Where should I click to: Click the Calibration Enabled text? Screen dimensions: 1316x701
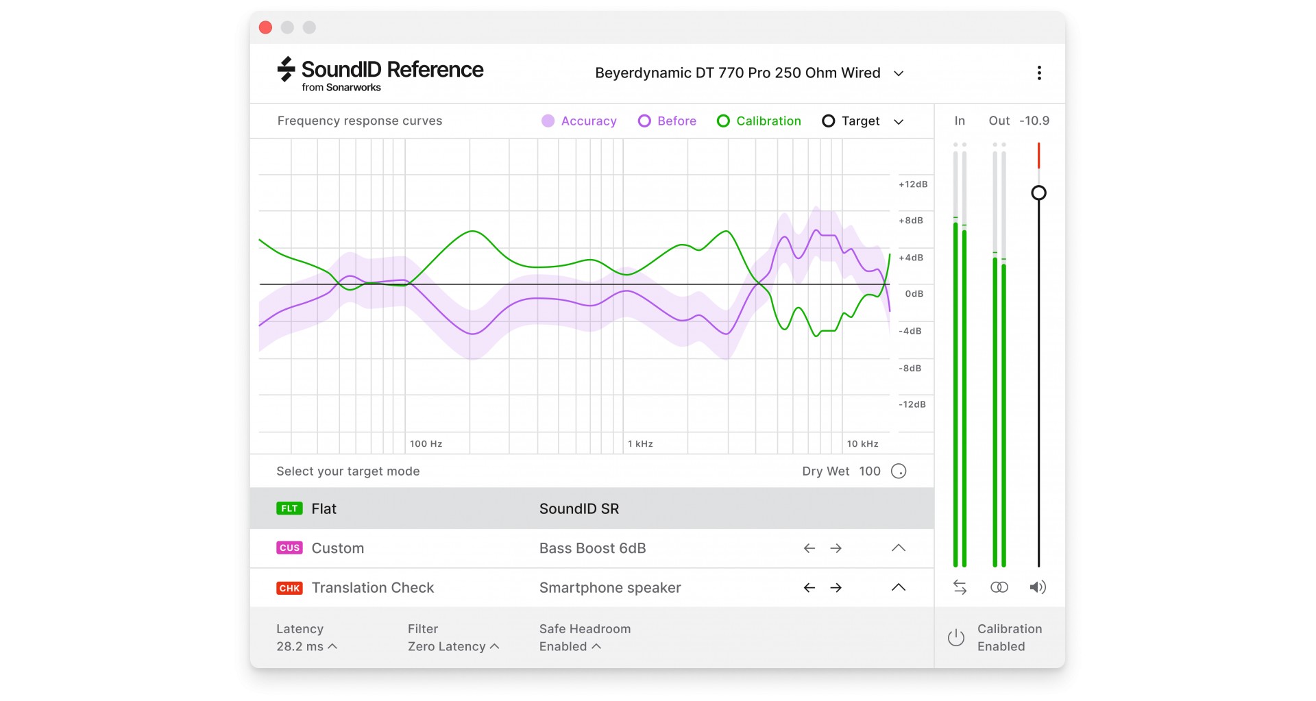(1010, 638)
